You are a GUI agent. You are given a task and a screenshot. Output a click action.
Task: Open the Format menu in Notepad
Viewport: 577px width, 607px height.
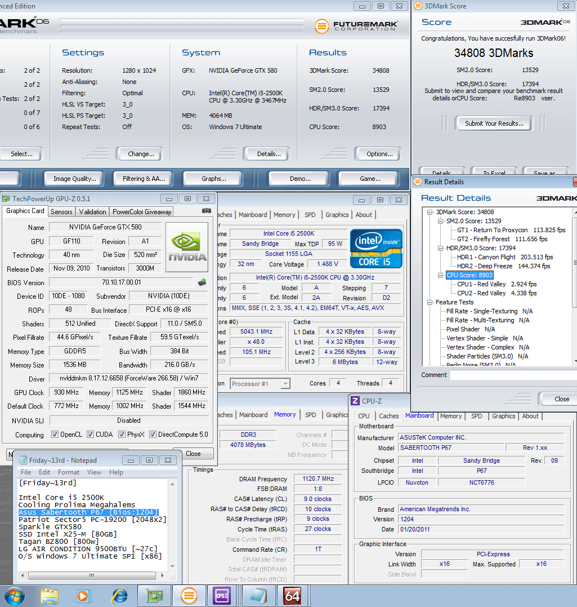[x=69, y=472]
